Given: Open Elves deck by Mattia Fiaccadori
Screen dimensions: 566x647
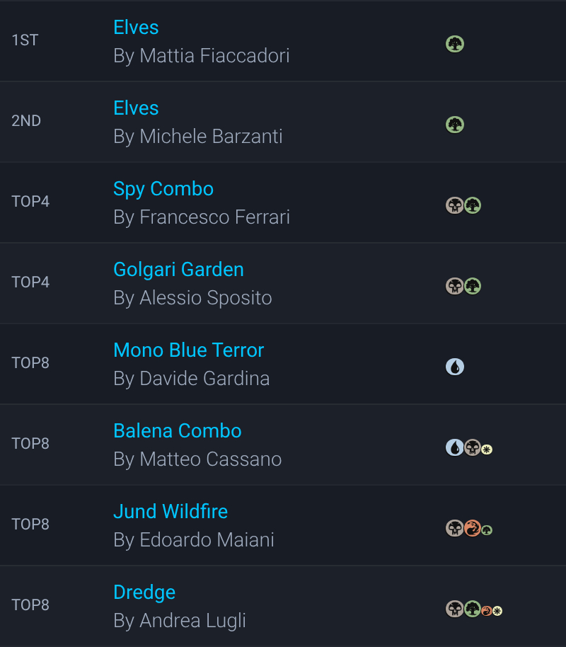Looking at the screenshot, I should coord(136,28).
